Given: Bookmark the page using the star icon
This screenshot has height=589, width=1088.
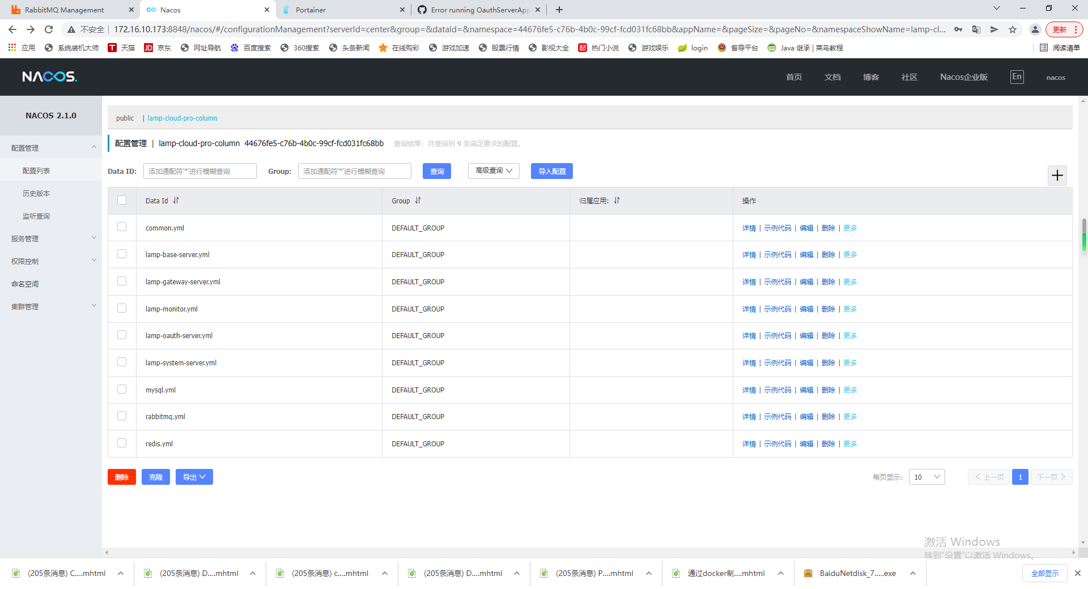Looking at the screenshot, I should [x=1013, y=29].
